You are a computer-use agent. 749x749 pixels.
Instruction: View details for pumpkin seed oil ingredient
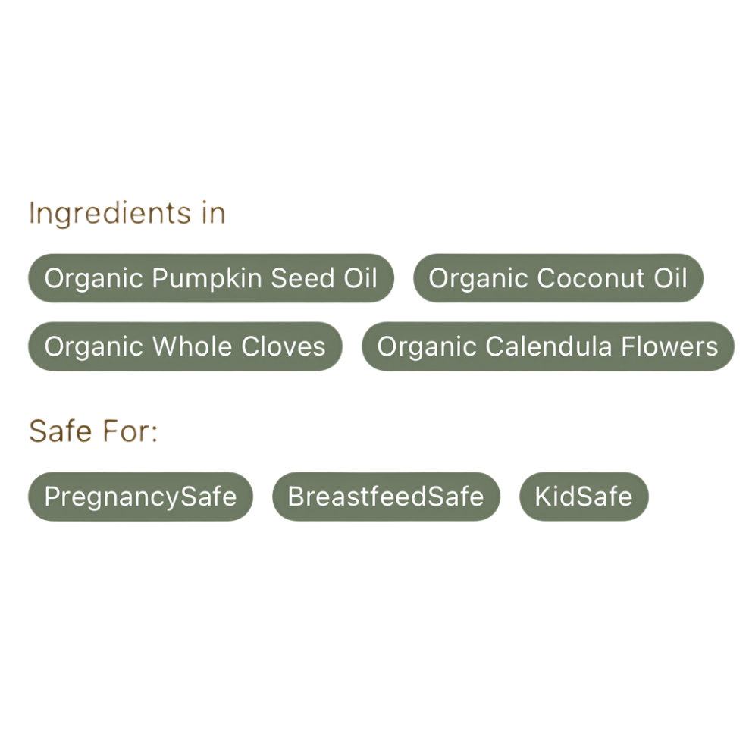click(x=211, y=278)
